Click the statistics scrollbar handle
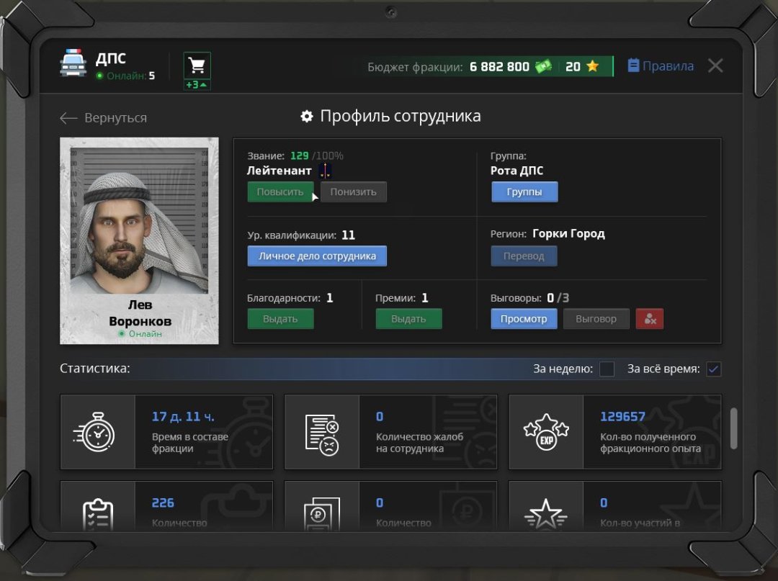778x581 pixels. [734, 429]
